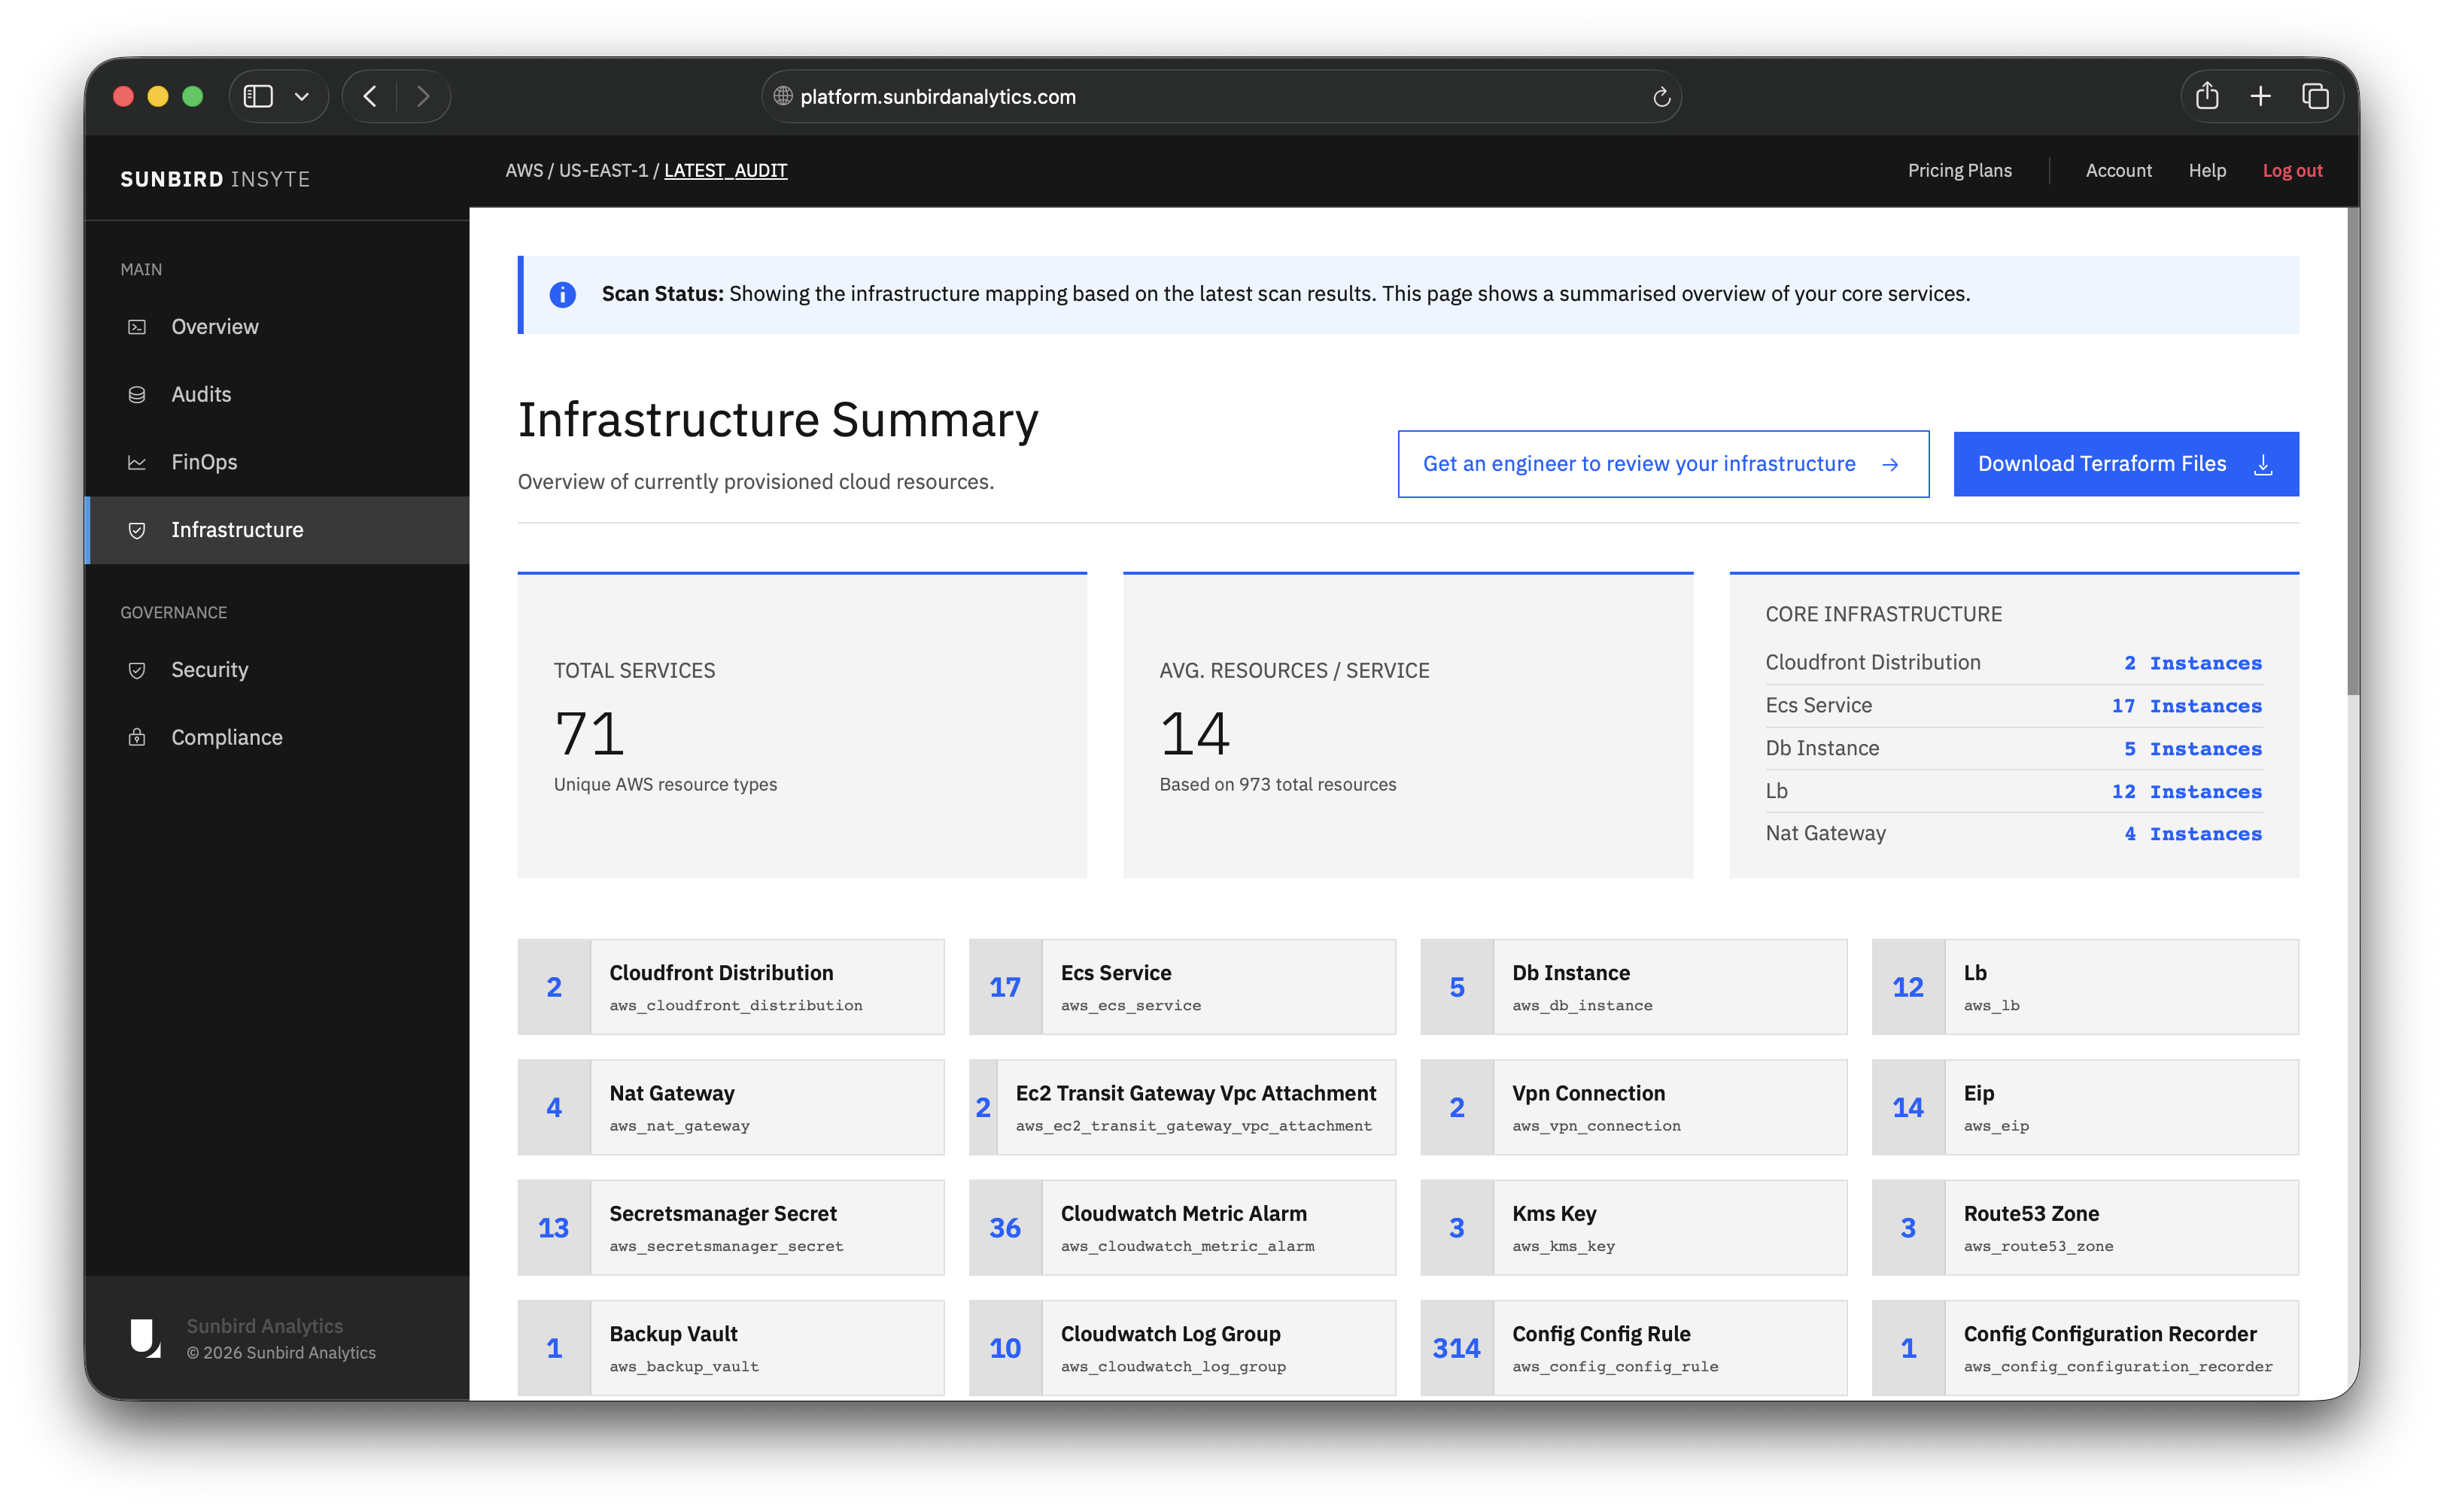Open Security under Governance
The width and height of the screenshot is (2444, 1512).
point(210,669)
